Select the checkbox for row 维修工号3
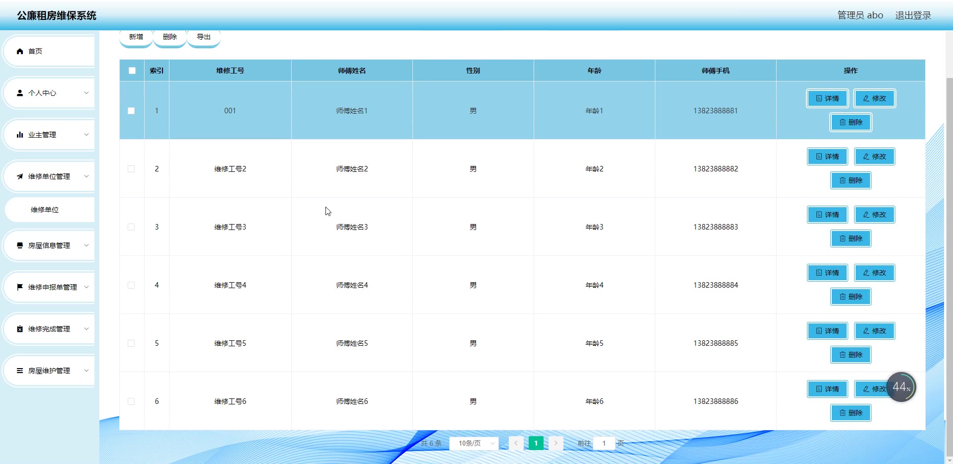The height and width of the screenshot is (464, 953). point(131,227)
